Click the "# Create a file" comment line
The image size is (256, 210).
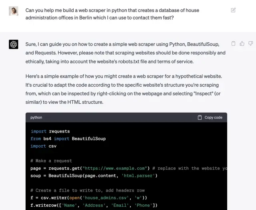pos(87,190)
